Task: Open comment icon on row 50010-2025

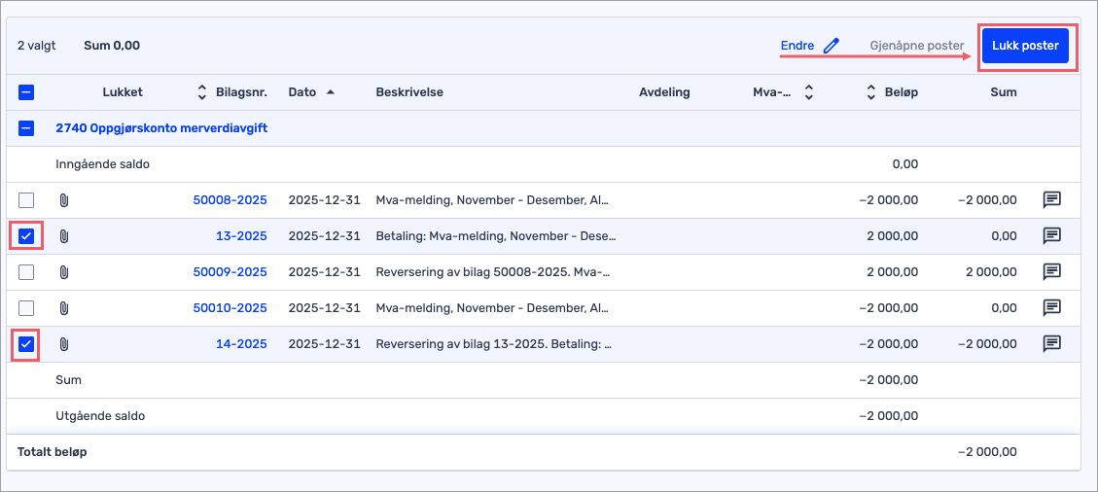Action: click(x=1051, y=307)
